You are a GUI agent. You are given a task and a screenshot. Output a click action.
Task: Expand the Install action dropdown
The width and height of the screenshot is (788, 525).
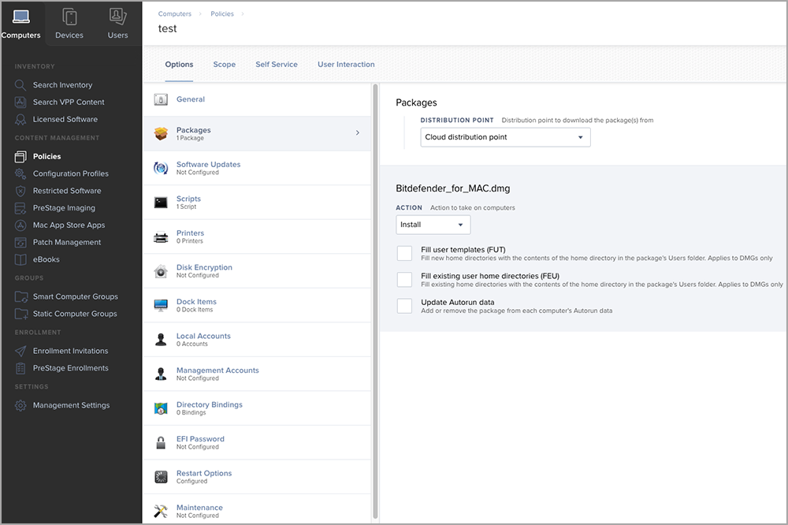[433, 225]
